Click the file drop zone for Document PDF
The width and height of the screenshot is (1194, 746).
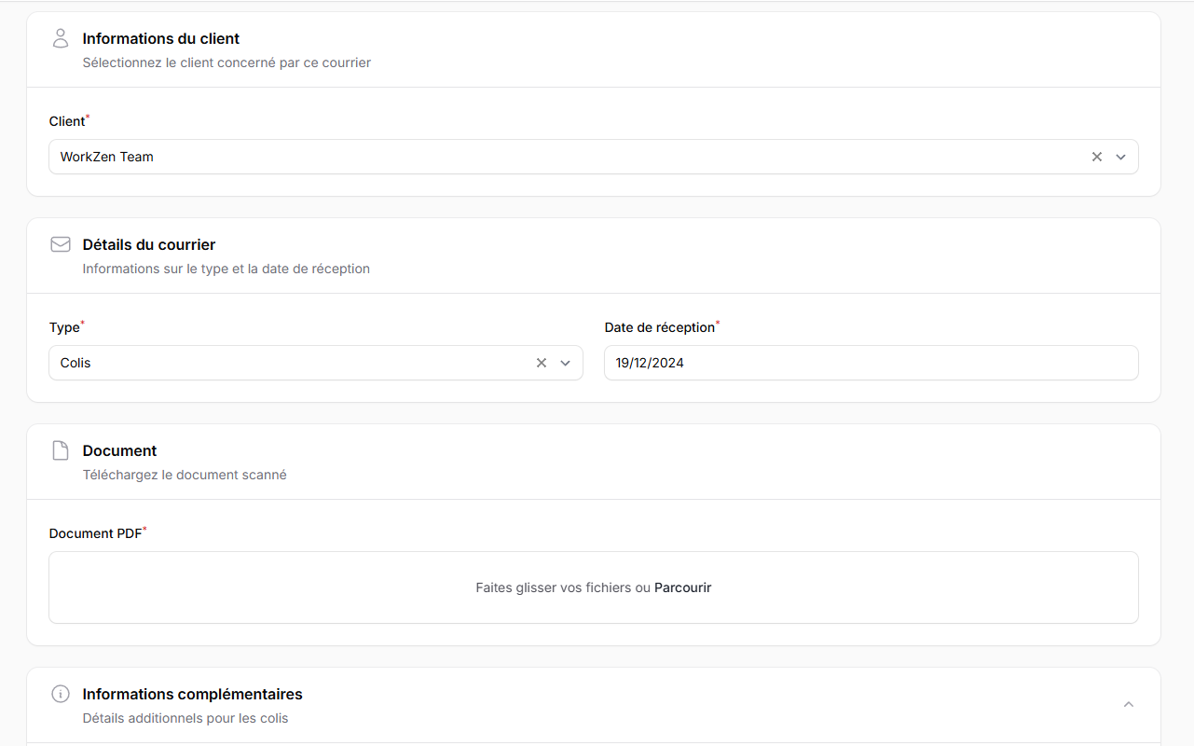coord(594,587)
